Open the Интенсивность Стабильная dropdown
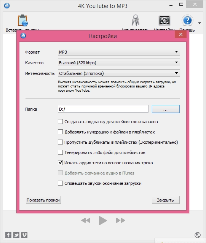The image size is (206, 243). point(119,73)
